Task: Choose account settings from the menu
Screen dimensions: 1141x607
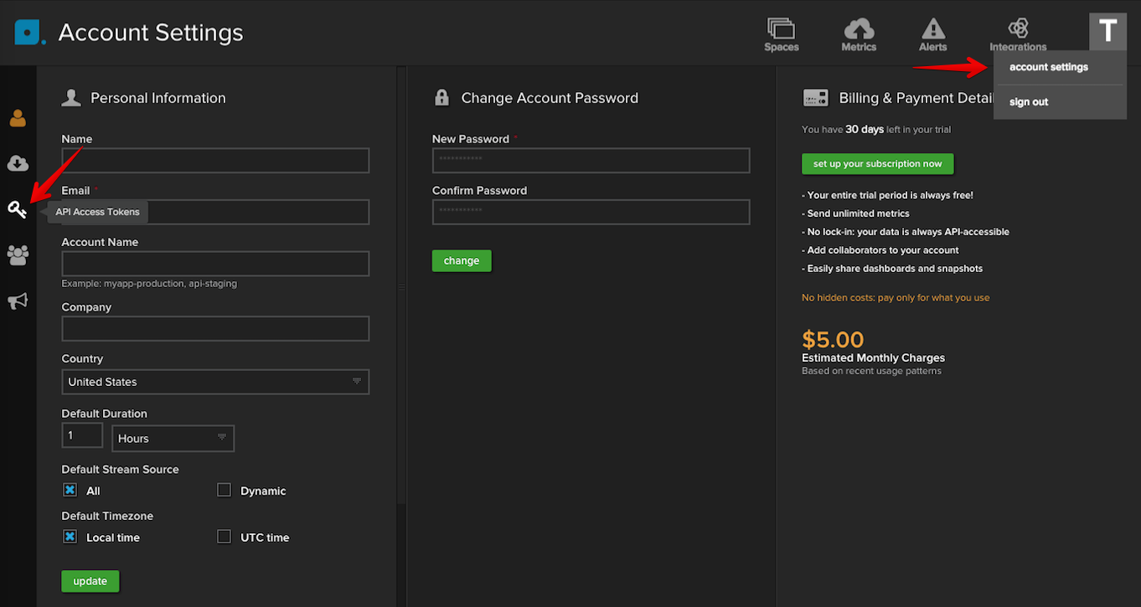Action: click(1049, 67)
